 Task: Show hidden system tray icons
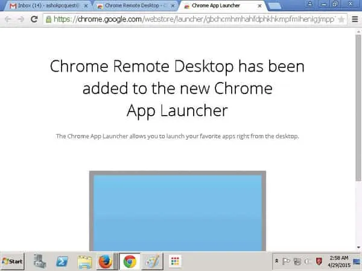point(276,261)
